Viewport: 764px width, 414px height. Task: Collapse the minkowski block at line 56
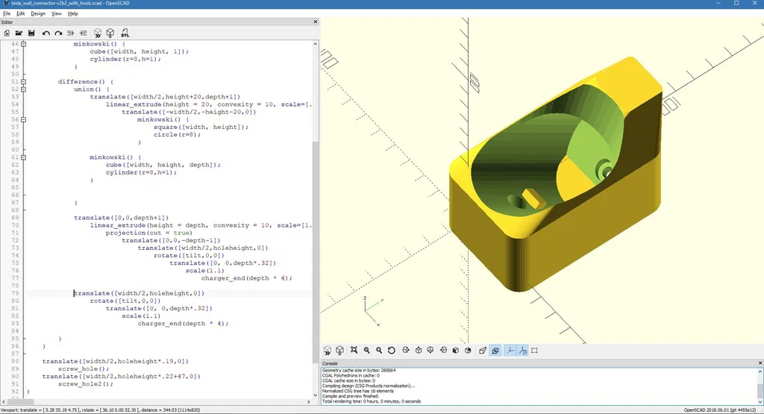(x=23, y=119)
